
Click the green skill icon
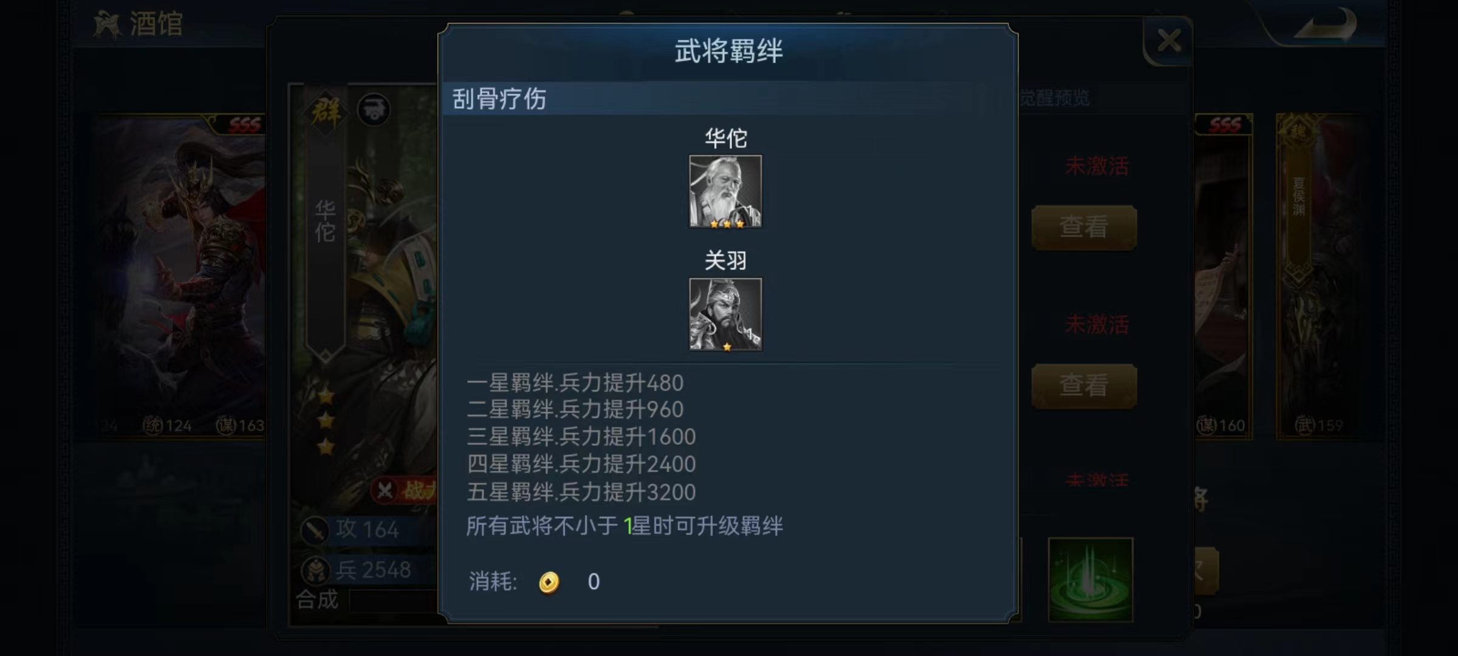[1090, 579]
